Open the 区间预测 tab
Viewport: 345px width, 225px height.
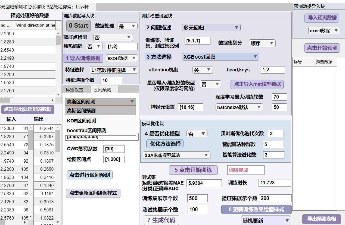pos(102,90)
